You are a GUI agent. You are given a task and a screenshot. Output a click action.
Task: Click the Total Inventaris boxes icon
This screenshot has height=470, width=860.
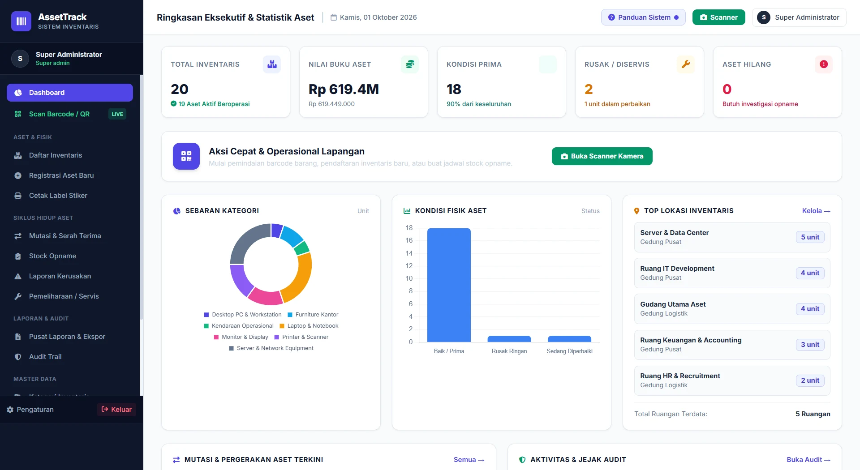point(272,64)
